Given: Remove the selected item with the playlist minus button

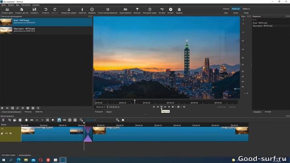Looking at the screenshot, I should point(7,108).
